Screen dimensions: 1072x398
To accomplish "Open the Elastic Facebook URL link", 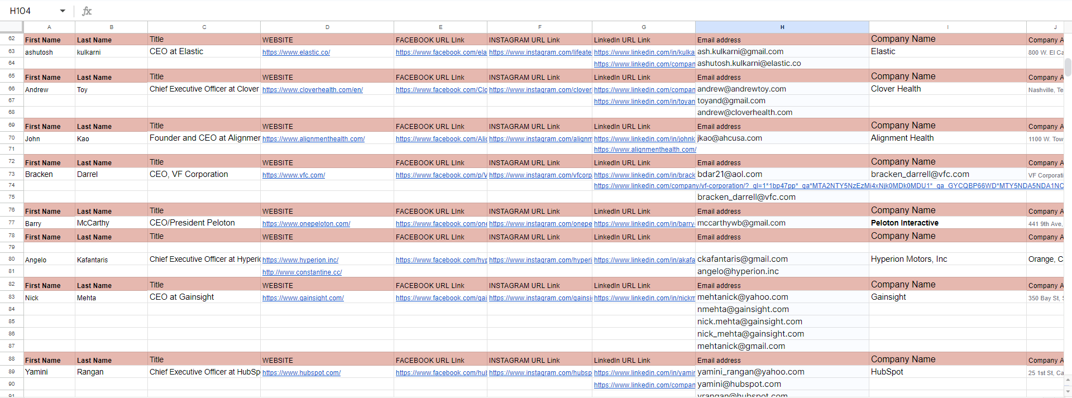I will pos(441,52).
